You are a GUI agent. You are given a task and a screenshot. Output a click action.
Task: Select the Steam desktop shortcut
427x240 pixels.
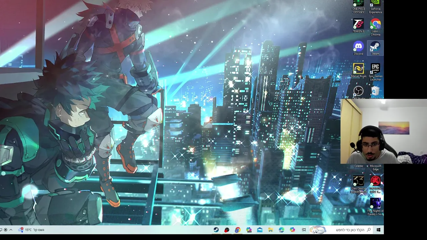[375, 48]
